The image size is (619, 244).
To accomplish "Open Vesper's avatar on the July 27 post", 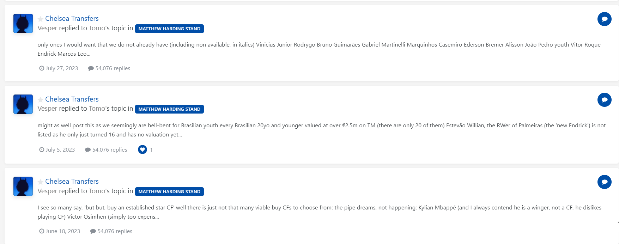I will [23, 24].
